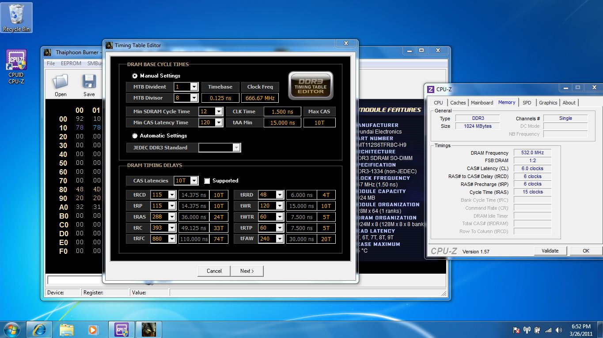Image resolution: width=603 pixels, height=338 pixels.
Task: Click the Action Center flag tray icon
Action: click(x=516, y=330)
